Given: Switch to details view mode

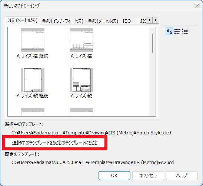Looking at the screenshot, I should [x=185, y=32].
